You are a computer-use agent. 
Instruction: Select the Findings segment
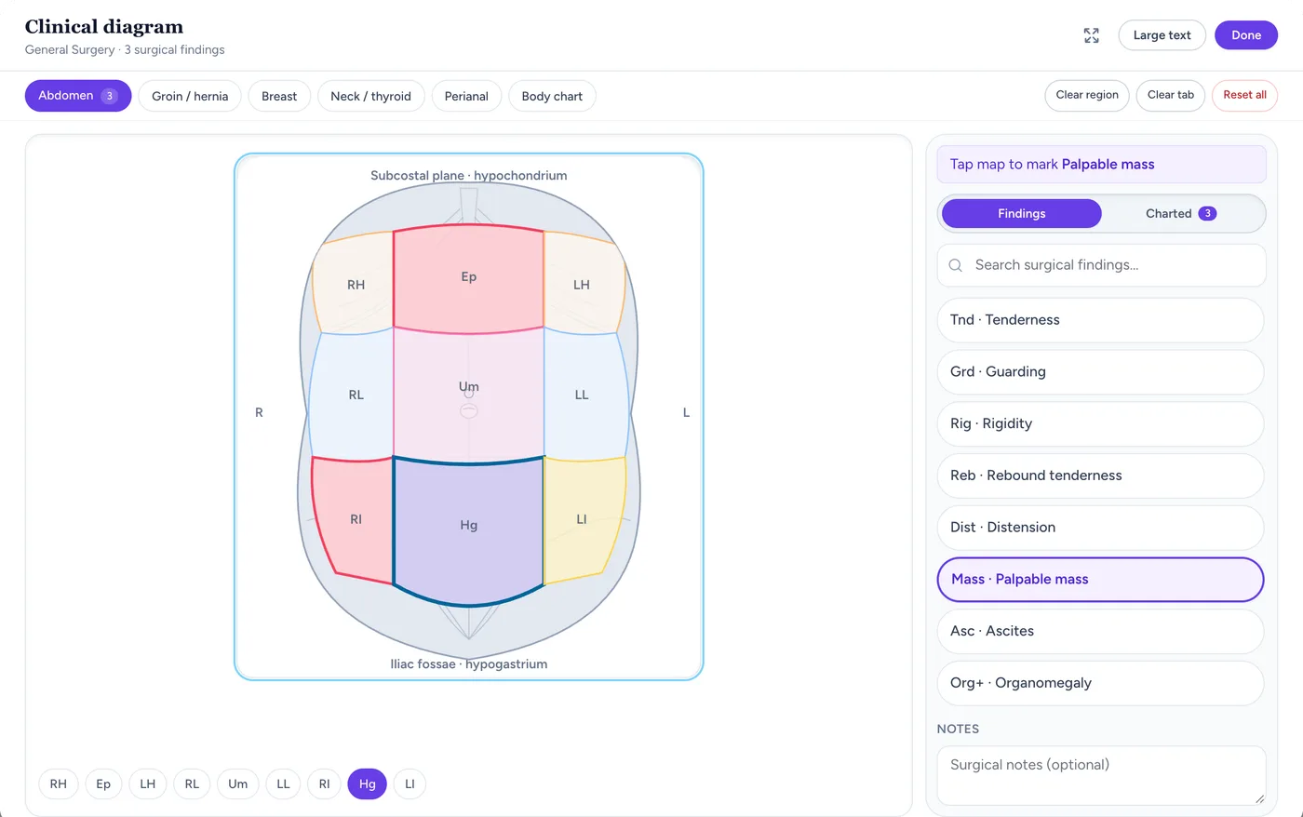click(1022, 213)
